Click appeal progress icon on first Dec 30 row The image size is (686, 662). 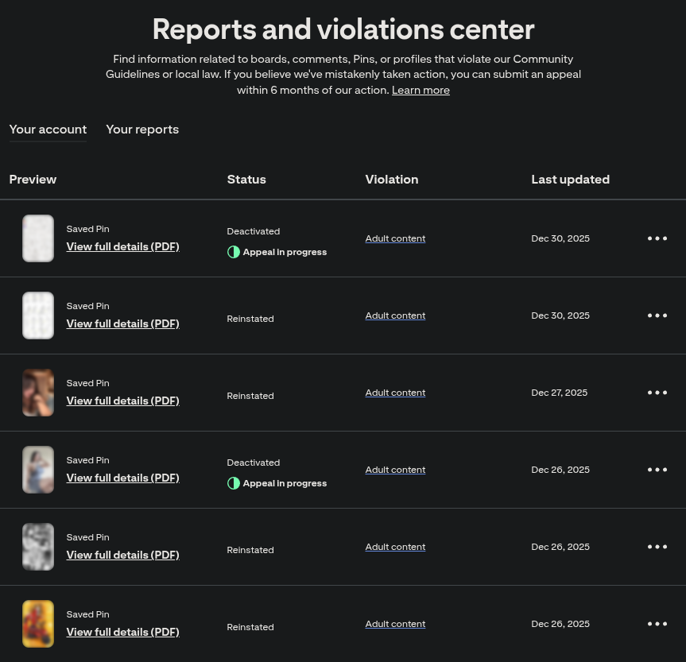coord(234,252)
